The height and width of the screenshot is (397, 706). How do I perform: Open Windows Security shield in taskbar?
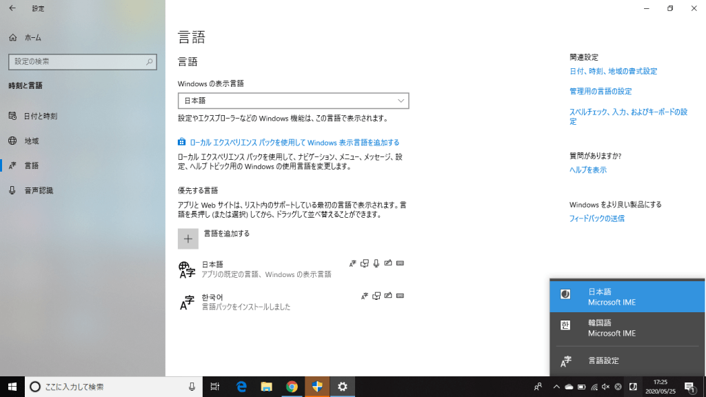coord(317,387)
